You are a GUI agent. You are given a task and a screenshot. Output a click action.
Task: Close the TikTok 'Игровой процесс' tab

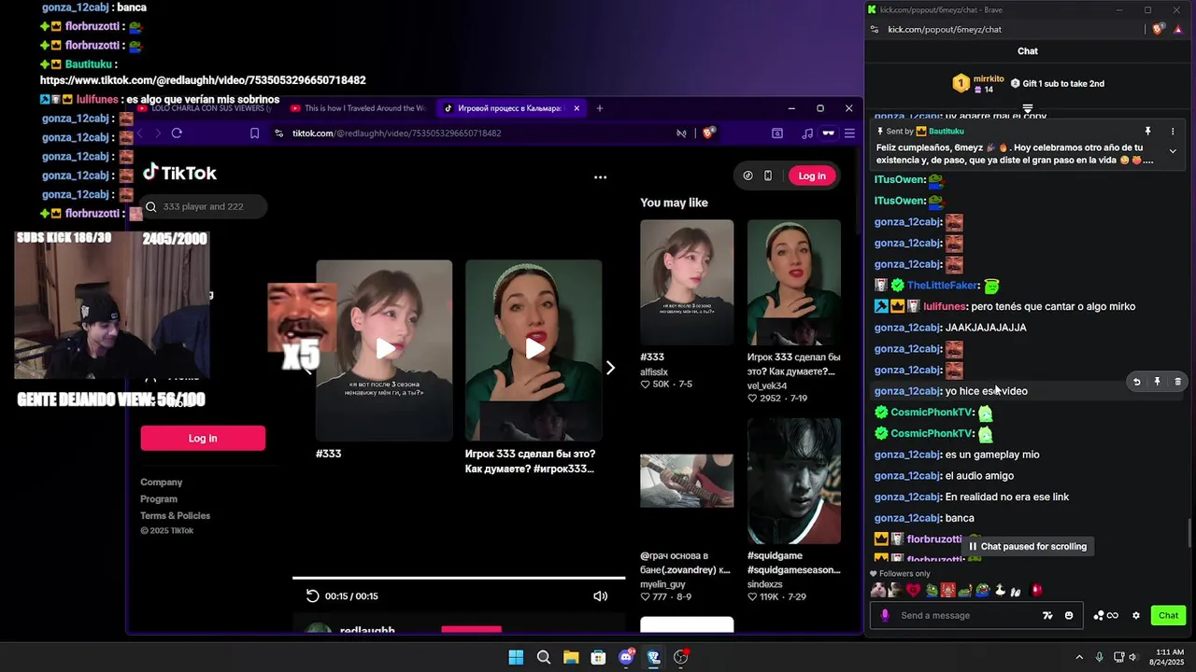click(577, 108)
